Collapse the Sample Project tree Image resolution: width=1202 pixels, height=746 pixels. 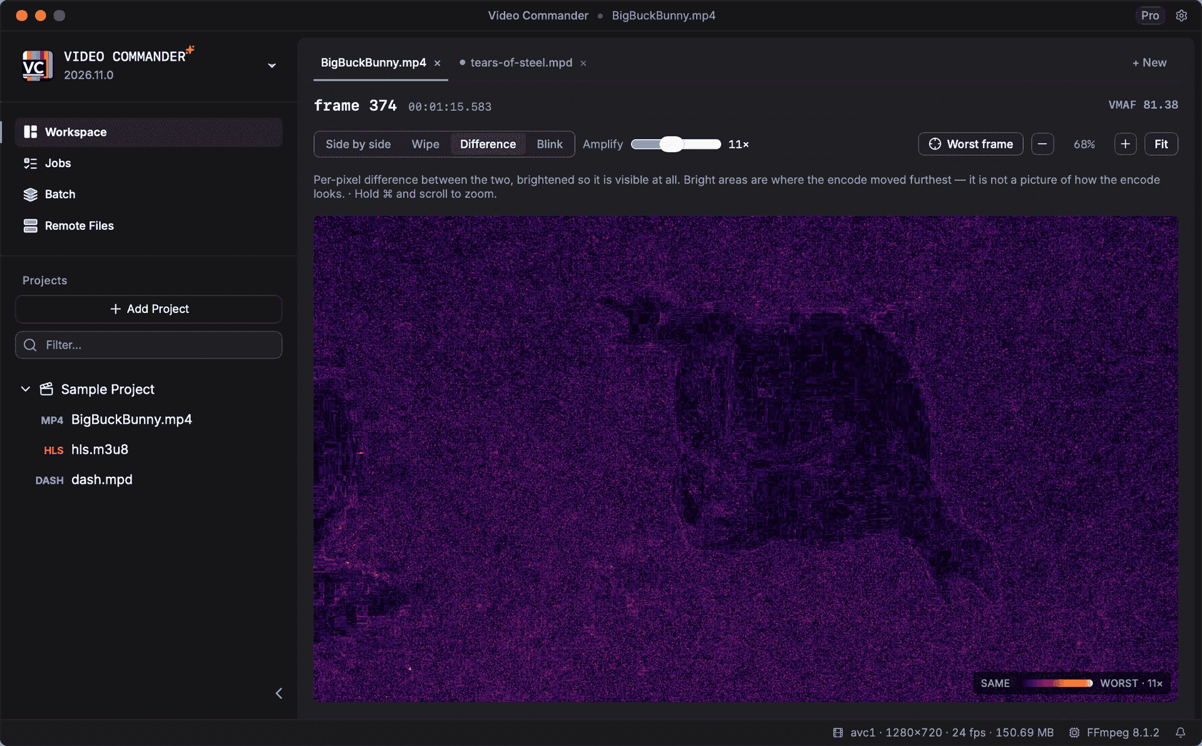click(x=26, y=389)
